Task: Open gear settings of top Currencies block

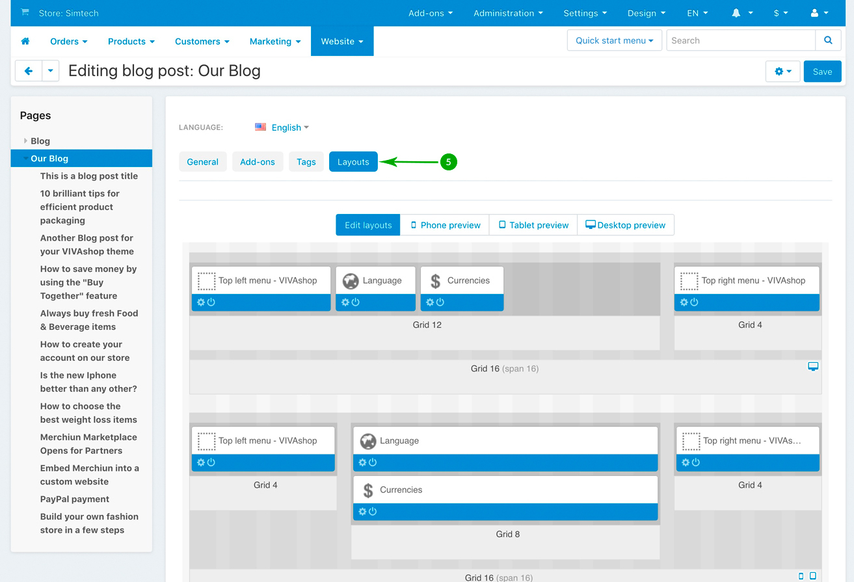Action: (x=430, y=302)
